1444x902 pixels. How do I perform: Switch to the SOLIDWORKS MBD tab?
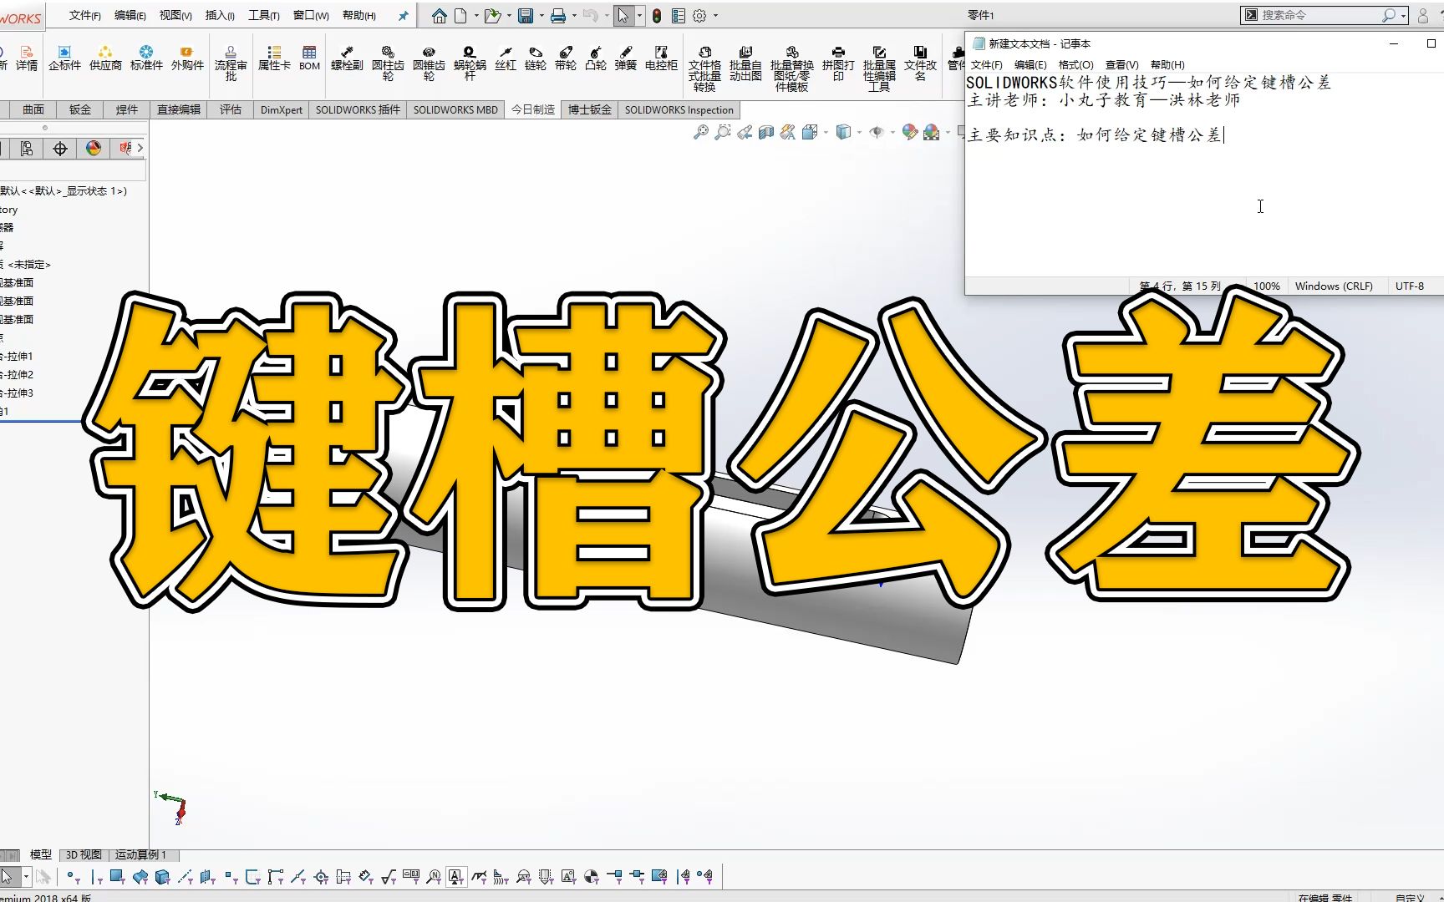[x=455, y=109]
